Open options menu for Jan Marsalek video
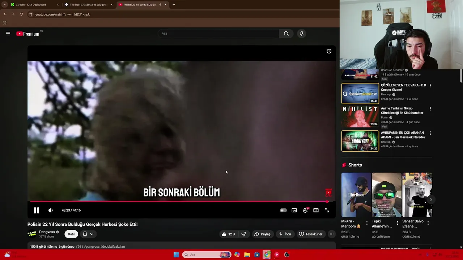Screen dimensions: 463x260 pos(430,133)
